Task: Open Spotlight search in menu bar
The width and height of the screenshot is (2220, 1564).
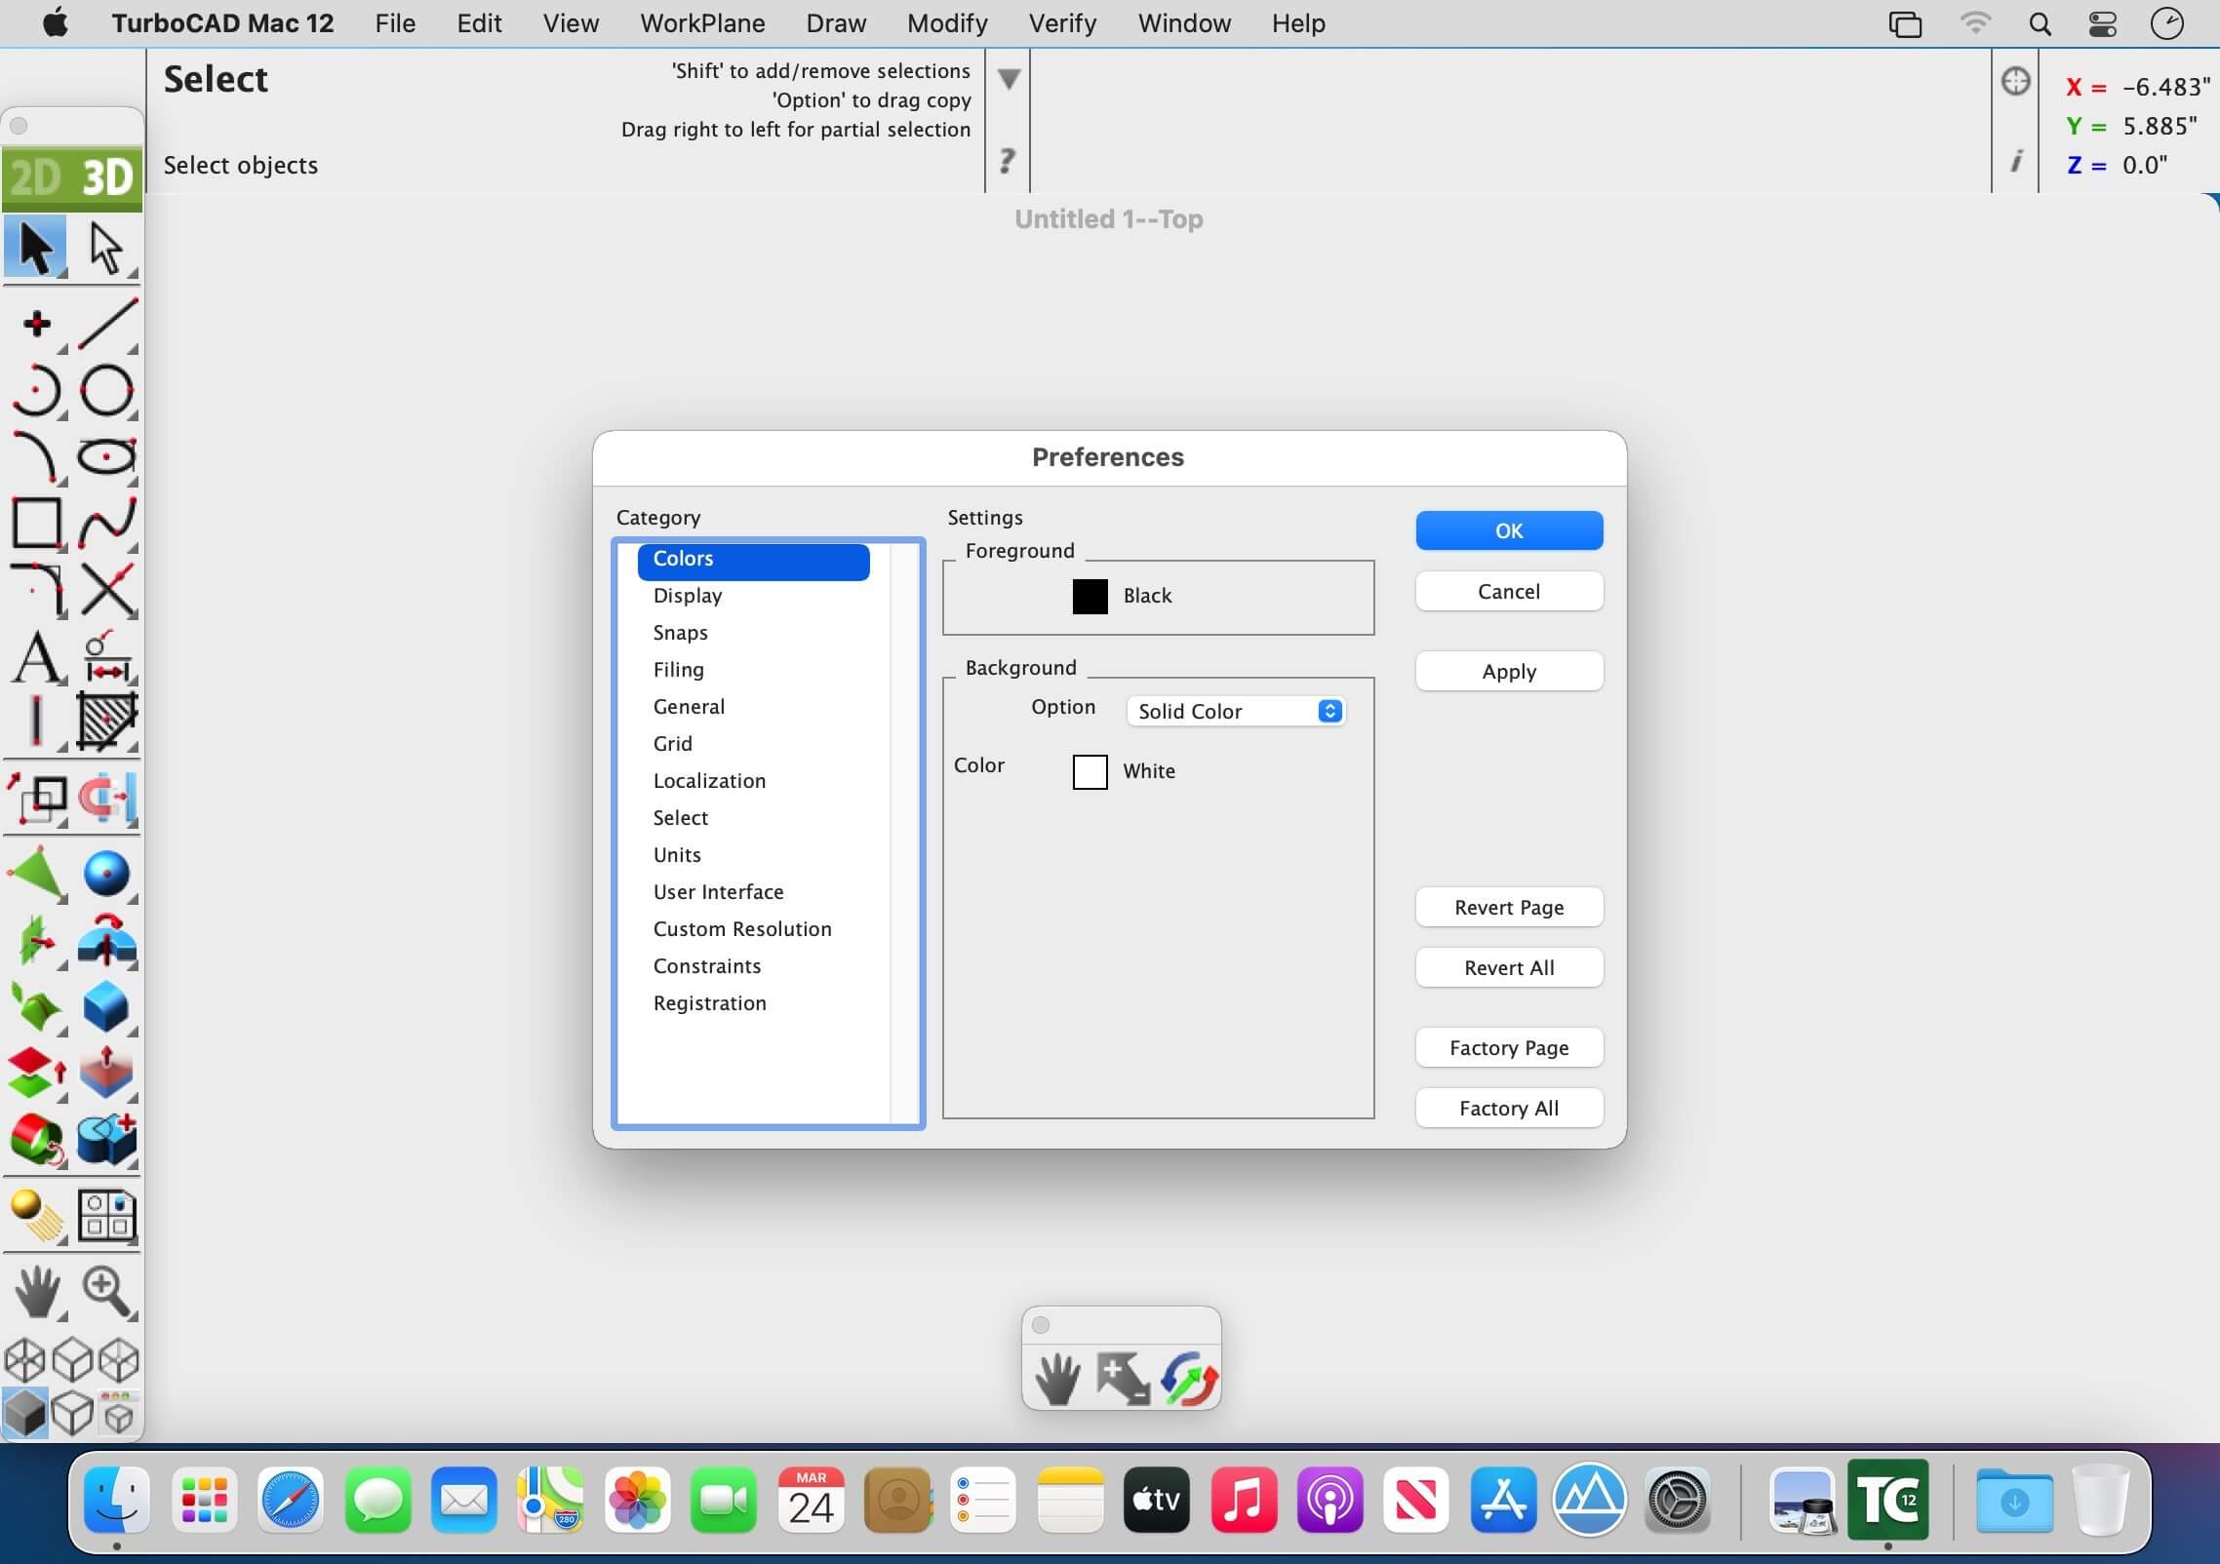Action: [2040, 23]
